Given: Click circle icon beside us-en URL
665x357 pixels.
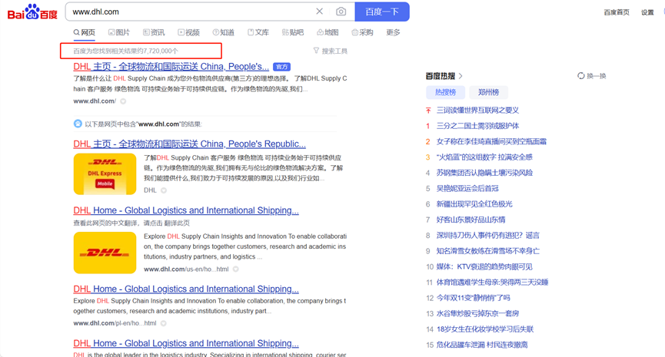Looking at the screenshot, I should (236, 269).
